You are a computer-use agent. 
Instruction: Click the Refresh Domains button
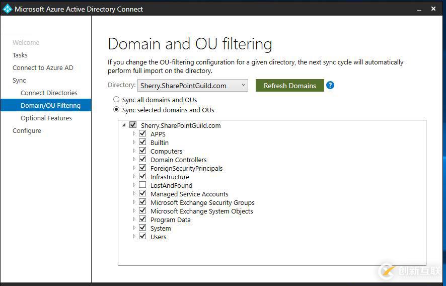[x=290, y=86]
